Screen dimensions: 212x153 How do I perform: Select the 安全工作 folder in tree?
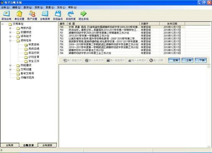coord(32,61)
